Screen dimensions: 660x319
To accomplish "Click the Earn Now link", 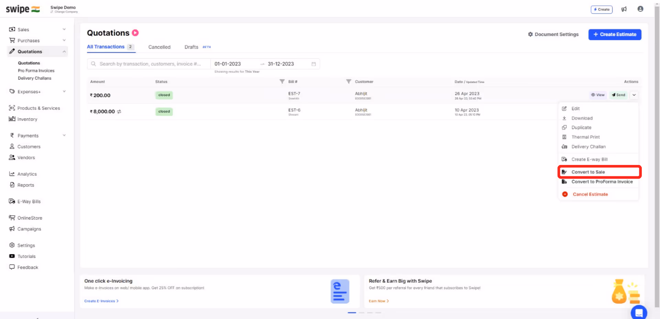I will (x=379, y=301).
